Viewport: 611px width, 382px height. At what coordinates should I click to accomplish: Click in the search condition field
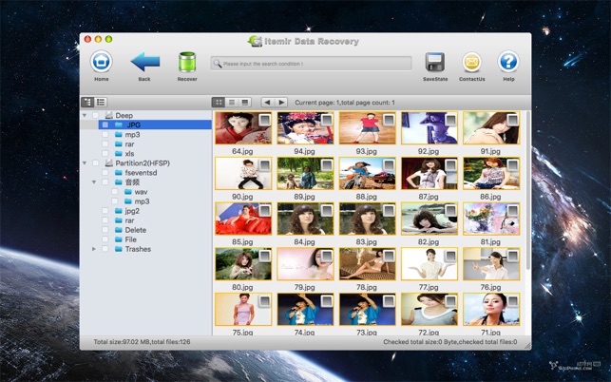311,63
